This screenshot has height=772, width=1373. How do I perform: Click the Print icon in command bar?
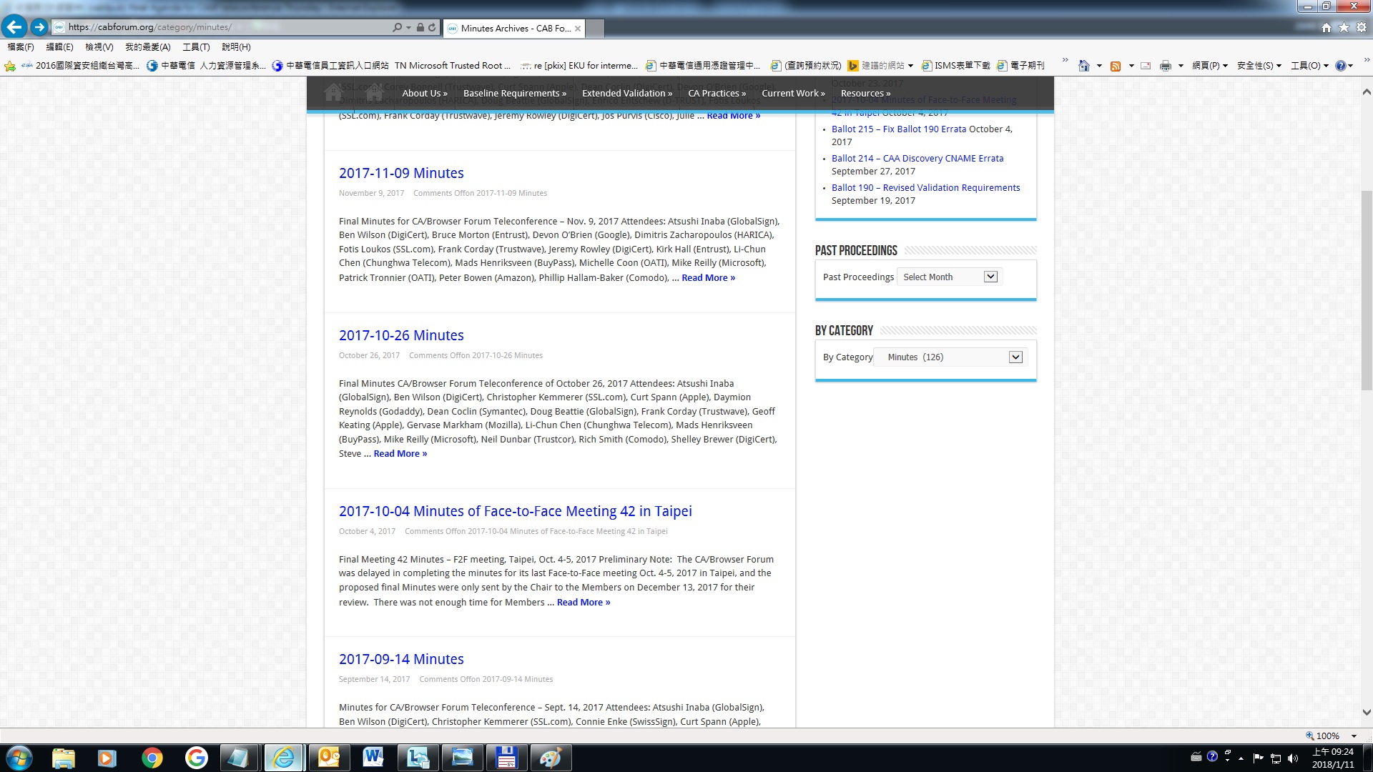[x=1166, y=66]
